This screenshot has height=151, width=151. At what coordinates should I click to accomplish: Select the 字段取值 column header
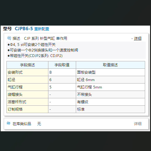(x=62, y=65)
